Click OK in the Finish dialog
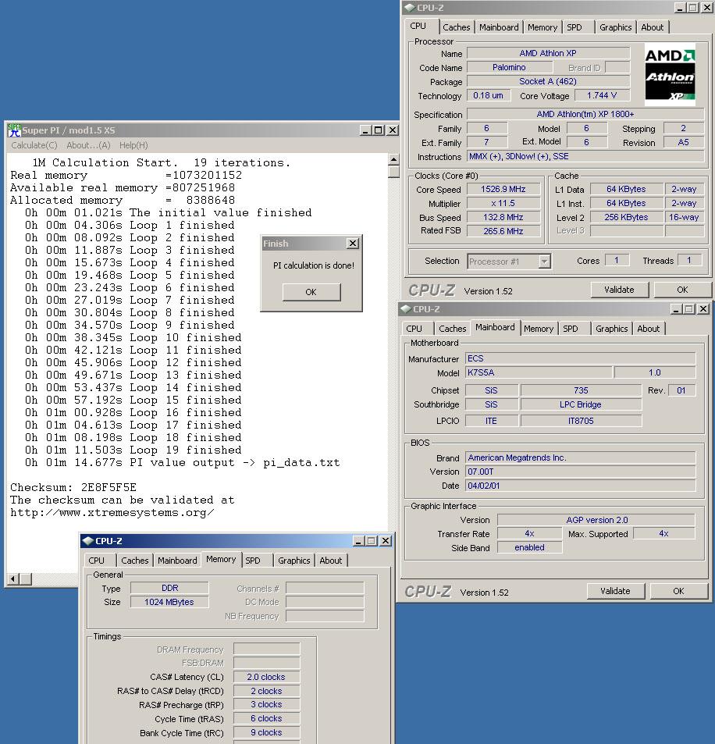This screenshot has height=744, width=715. tap(311, 292)
